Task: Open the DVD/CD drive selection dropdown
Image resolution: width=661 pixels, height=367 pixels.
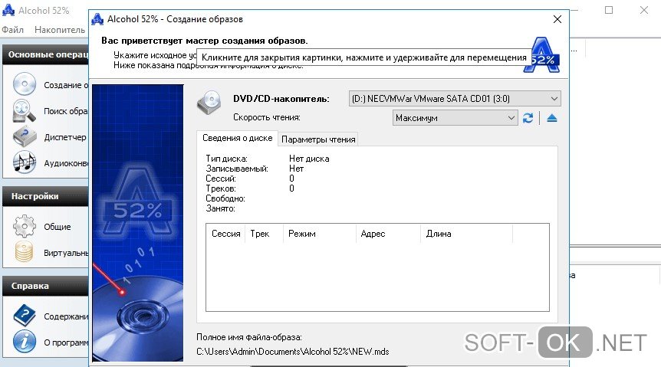Action: pyautogui.click(x=455, y=99)
